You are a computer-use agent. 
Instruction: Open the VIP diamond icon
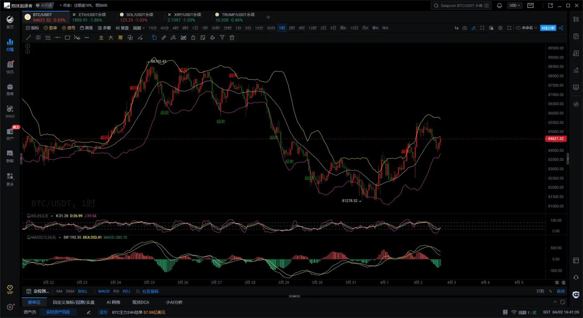10,289
